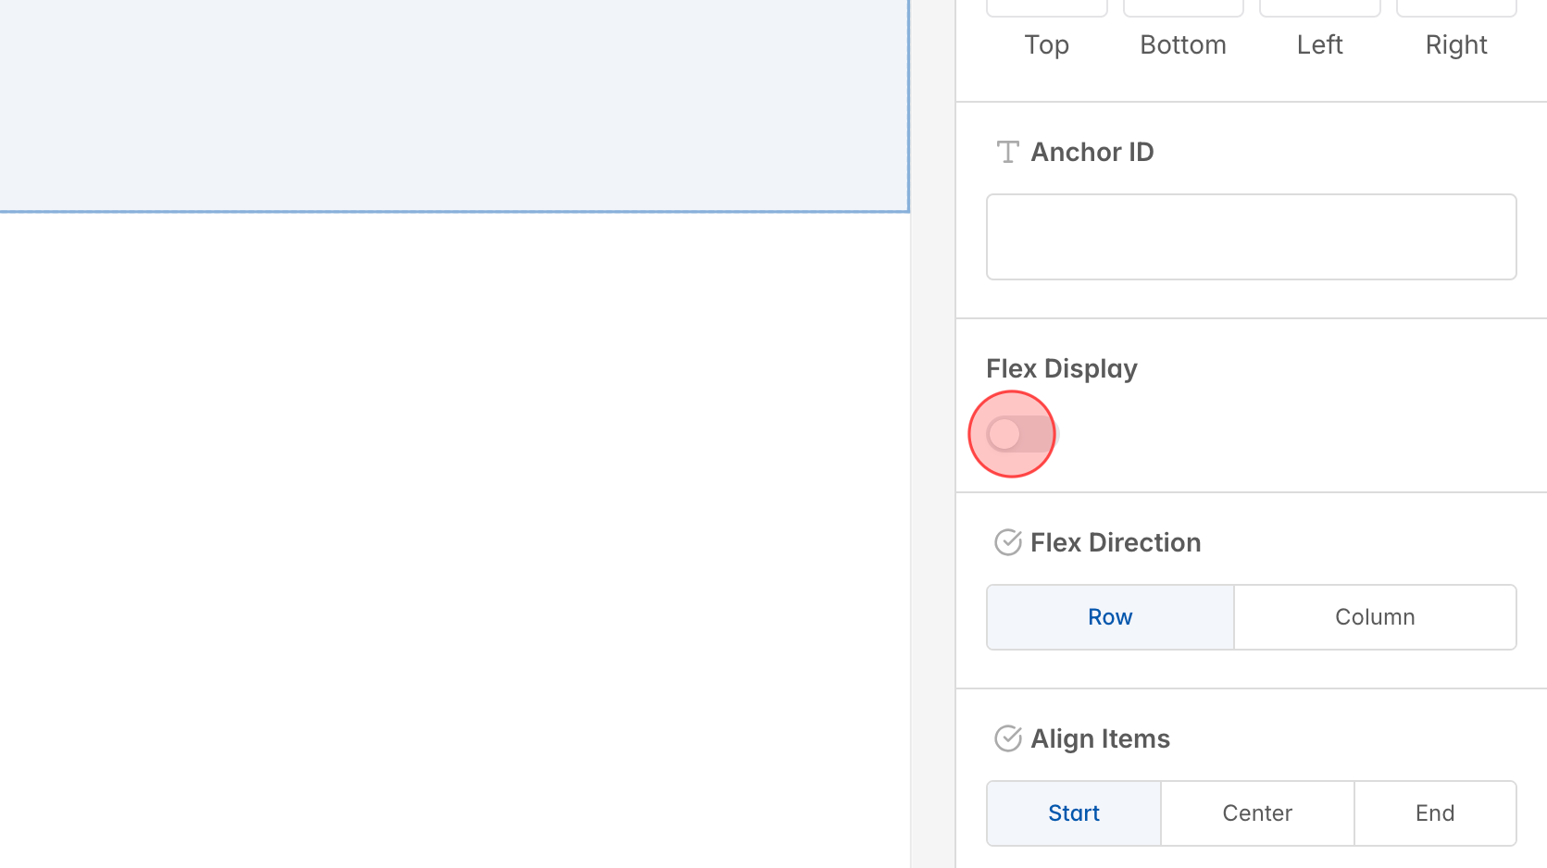Click the Flex Direction section heading
Image resolution: width=1547 pixels, height=868 pixels.
(1116, 542)
